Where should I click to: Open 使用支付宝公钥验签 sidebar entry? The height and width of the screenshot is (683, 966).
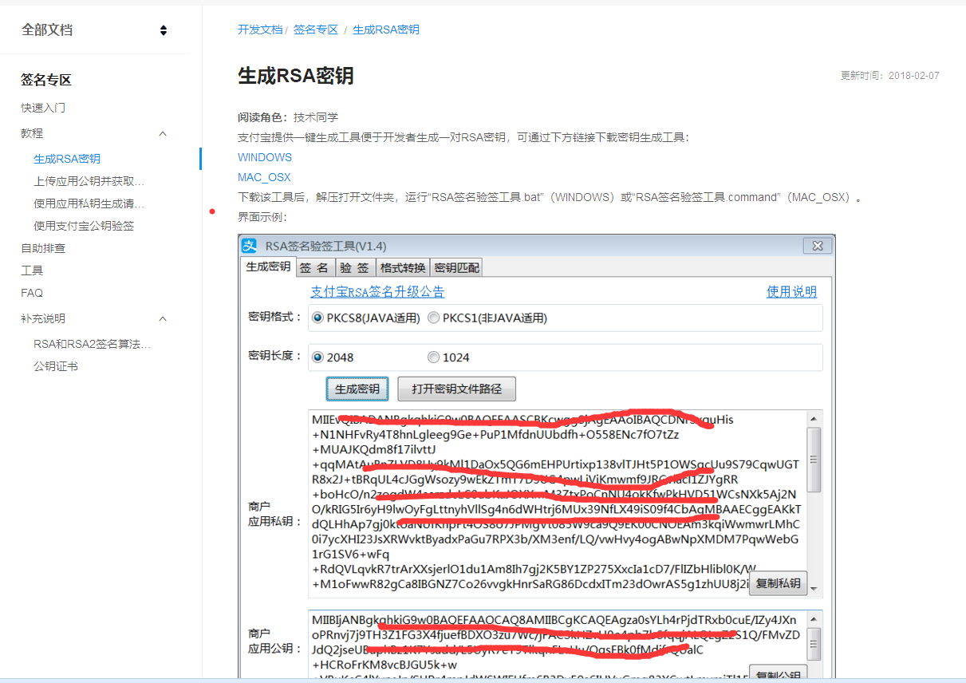click(84, 226)
